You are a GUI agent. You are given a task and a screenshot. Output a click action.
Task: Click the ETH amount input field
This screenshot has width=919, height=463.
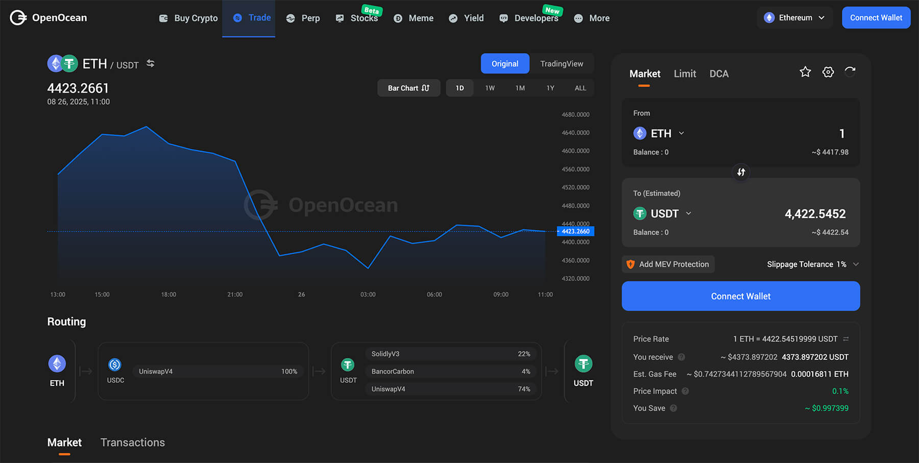pos(827,133)
